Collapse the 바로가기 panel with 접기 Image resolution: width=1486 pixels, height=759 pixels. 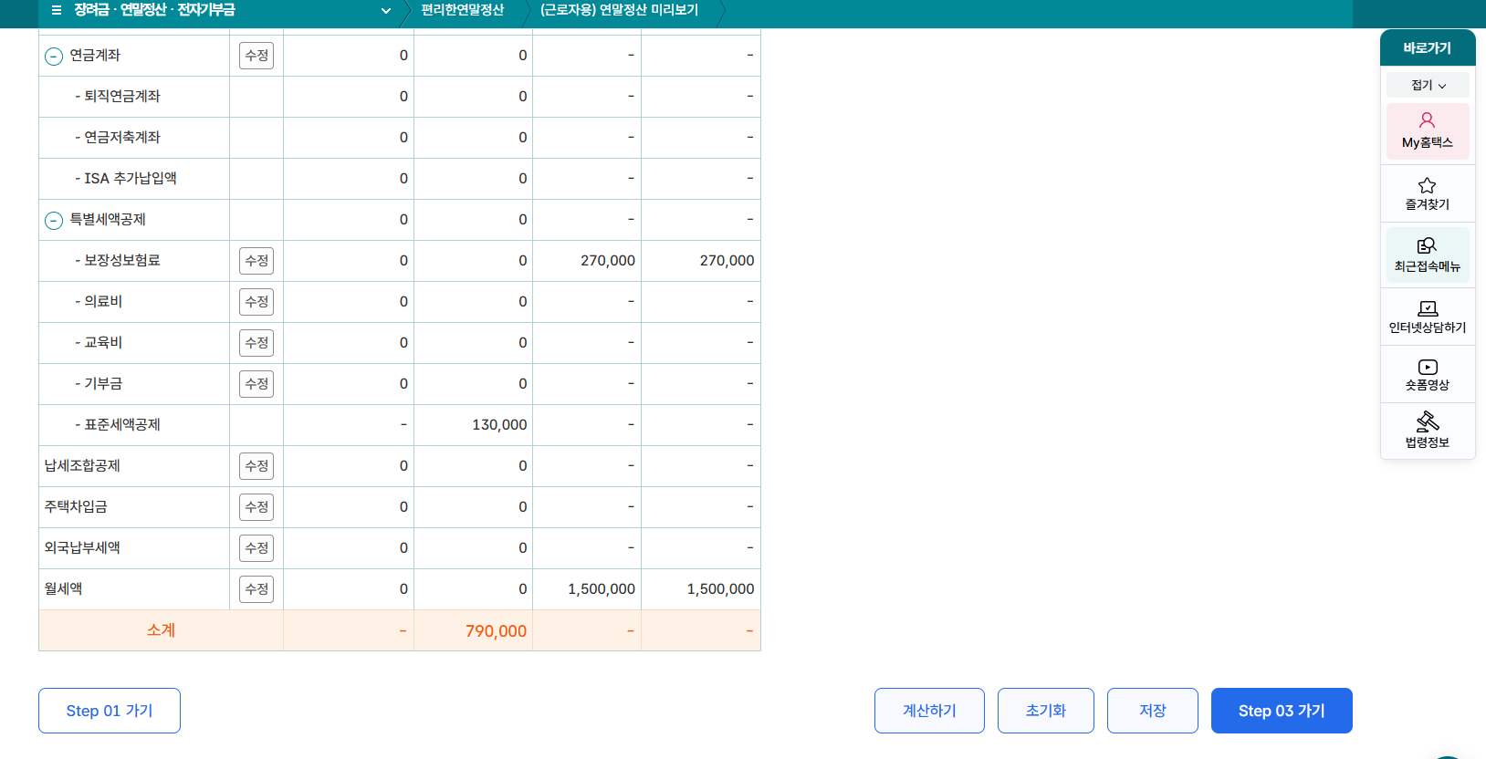(1428, 85)
